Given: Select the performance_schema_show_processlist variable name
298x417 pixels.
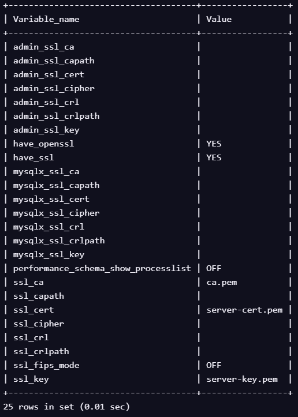Looking at the screenshot, I should pos(102,268).
